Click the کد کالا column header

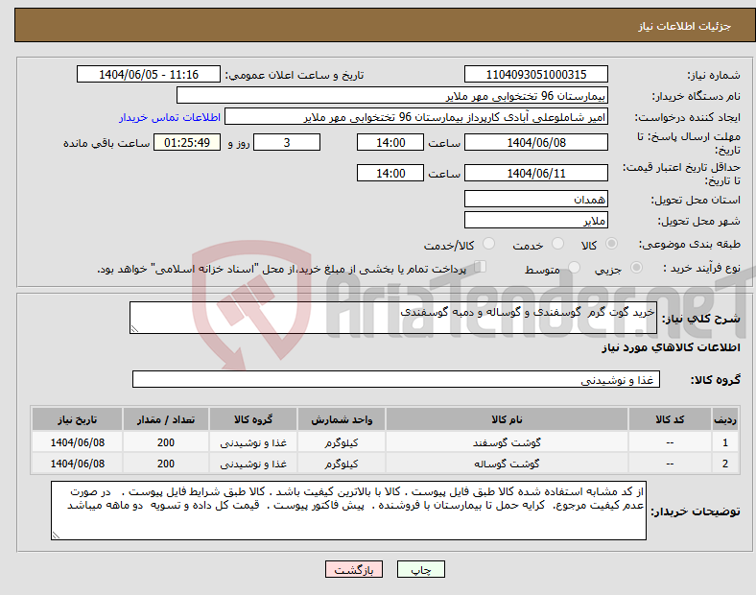(670, 419)
